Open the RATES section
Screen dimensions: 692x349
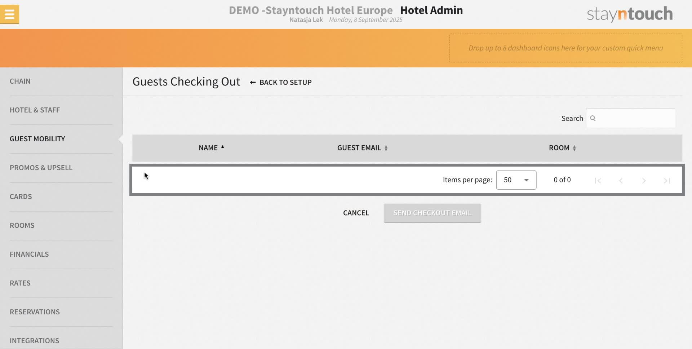click(20, 283)
